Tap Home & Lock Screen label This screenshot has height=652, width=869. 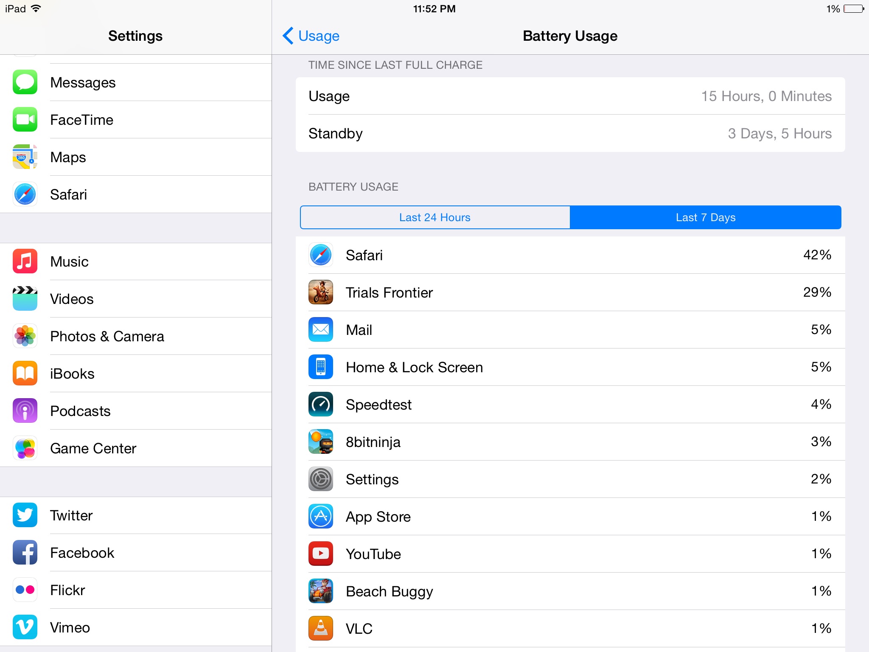point(415,367)
